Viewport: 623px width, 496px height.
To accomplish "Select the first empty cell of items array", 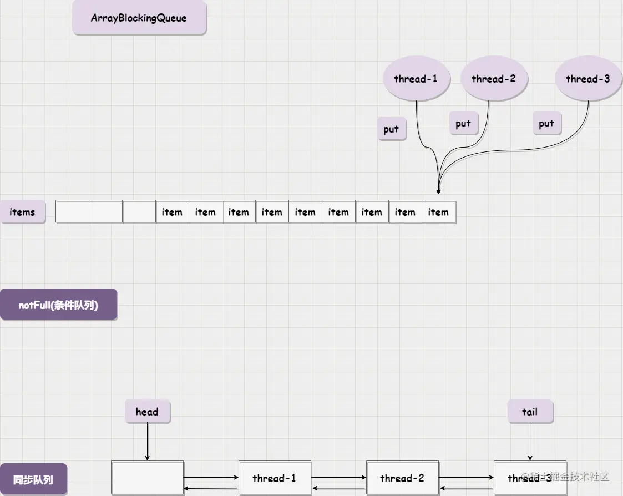I will point(73,212).
